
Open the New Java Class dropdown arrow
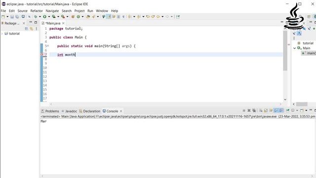[x=82, y=17]
